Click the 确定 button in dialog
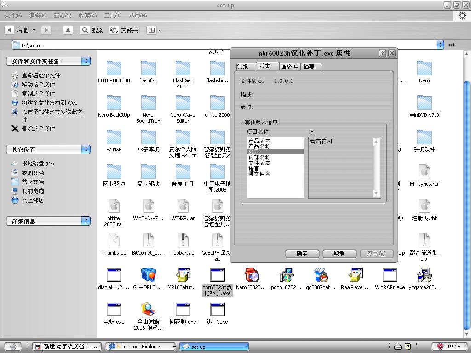Viewport: 471px width, 353px height. coord(302,254)
